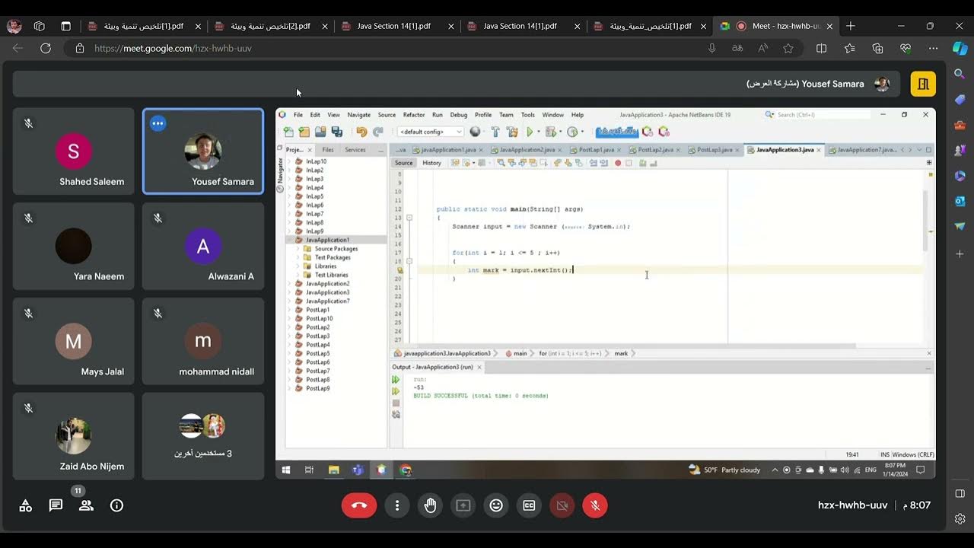Toggle the camera button in Meet
974x548 pixels.
click(562, 505)
